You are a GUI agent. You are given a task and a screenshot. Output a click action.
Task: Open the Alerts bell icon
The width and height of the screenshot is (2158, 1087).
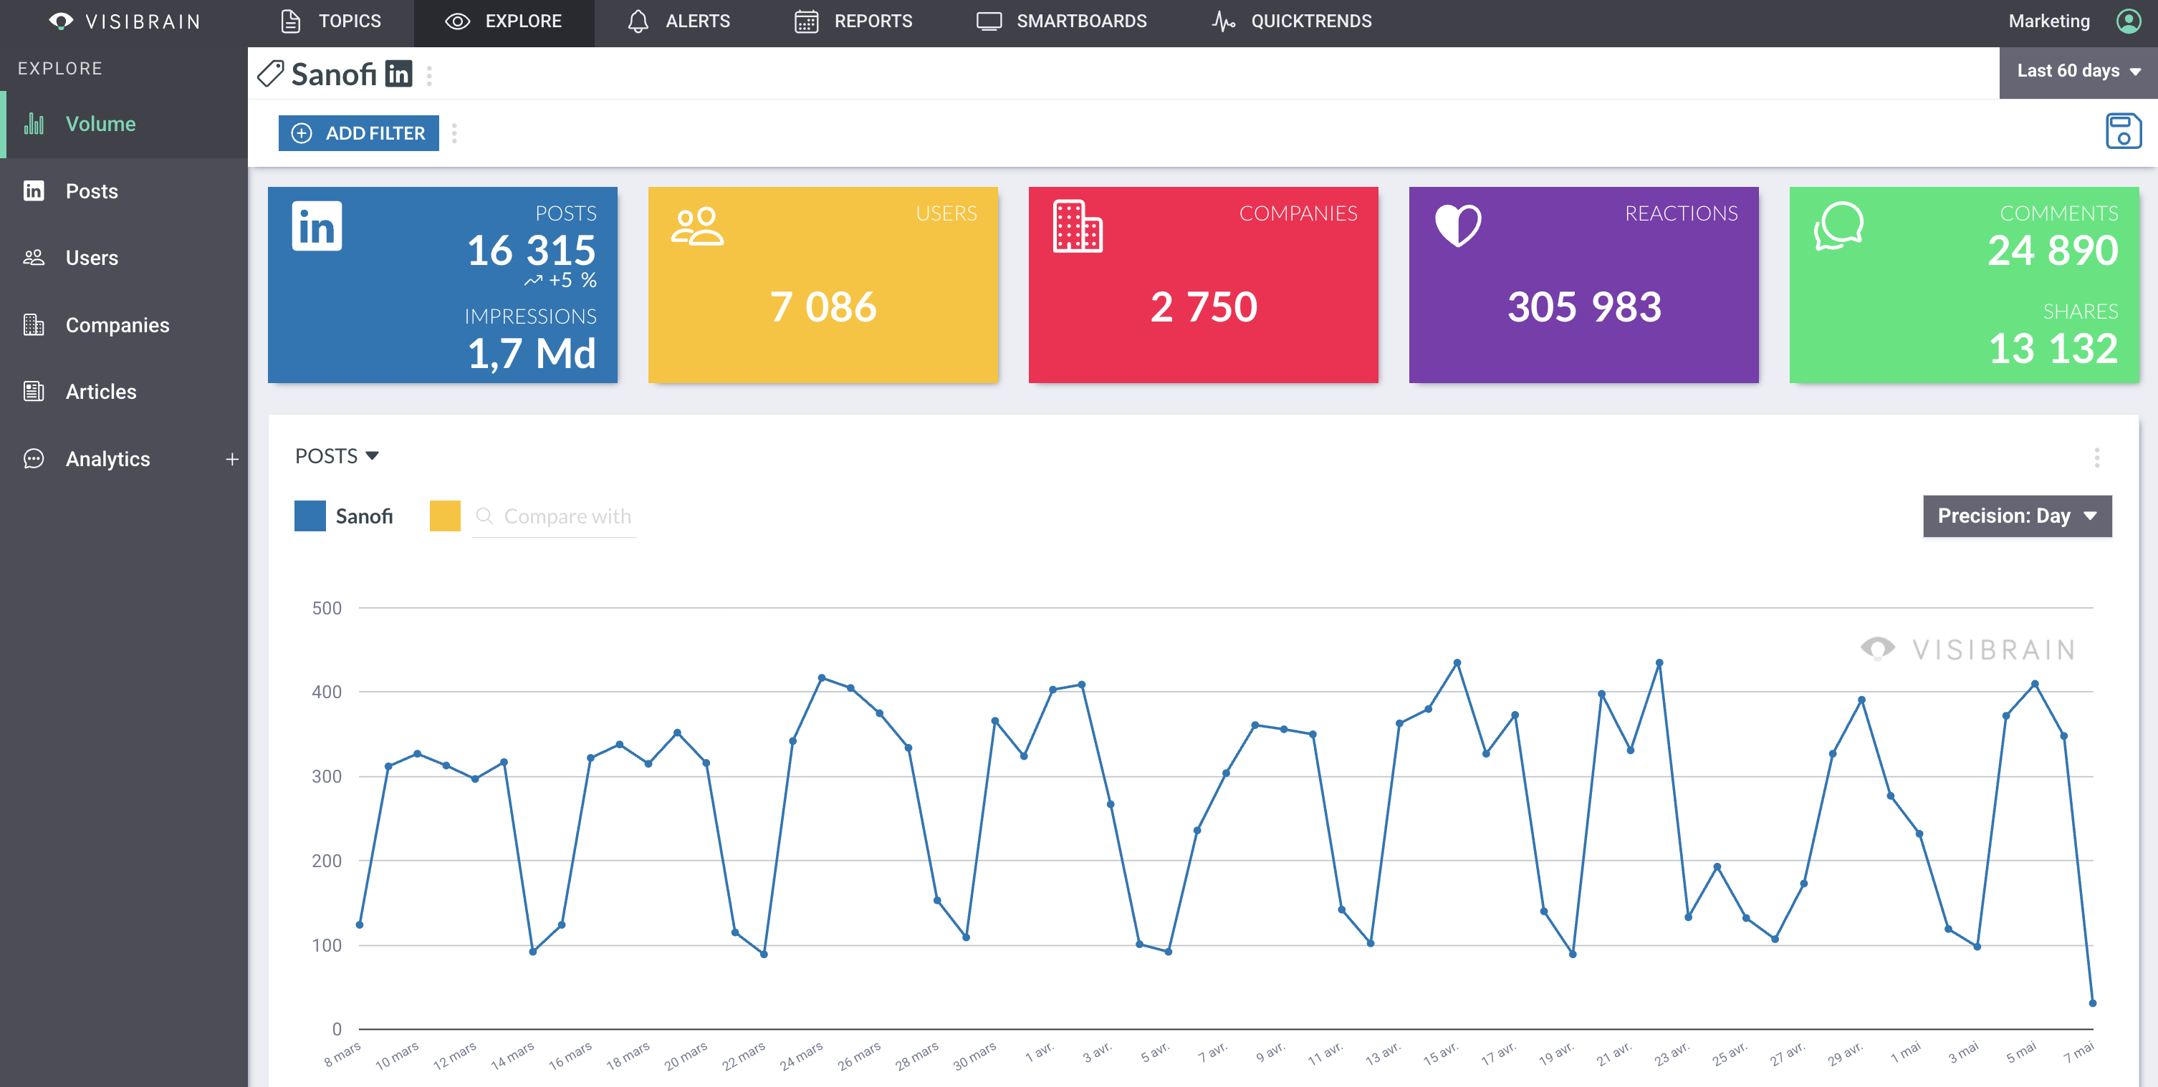[638, 21]
